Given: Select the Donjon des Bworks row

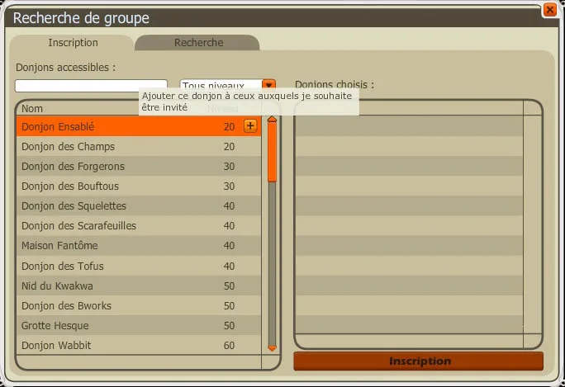Looking at the screenshot, I should point(139,305).
